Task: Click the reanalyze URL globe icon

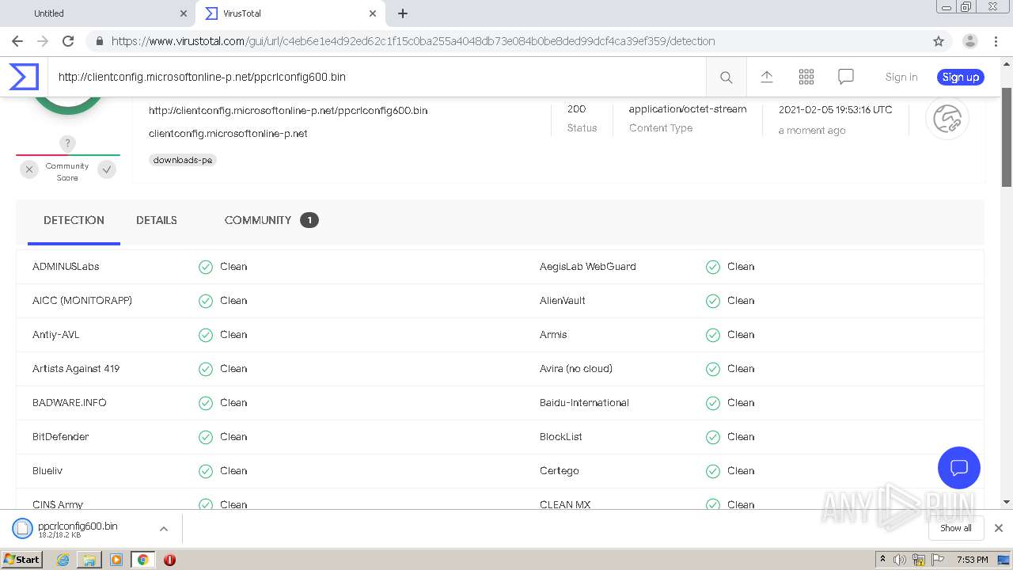Action: [947, 119]
